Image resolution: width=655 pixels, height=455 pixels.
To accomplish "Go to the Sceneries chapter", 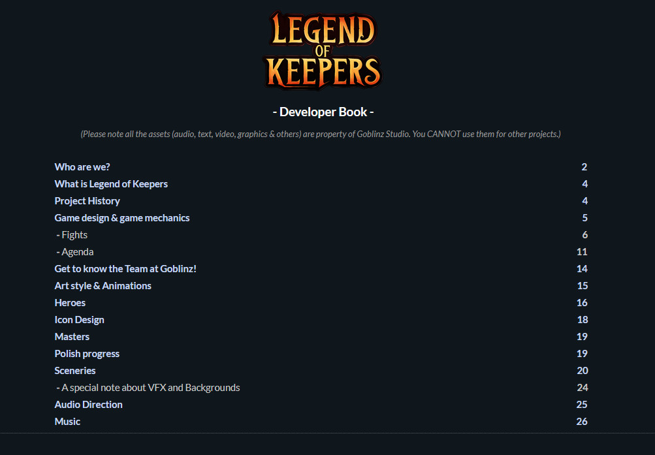I will (x=75, y=371).
